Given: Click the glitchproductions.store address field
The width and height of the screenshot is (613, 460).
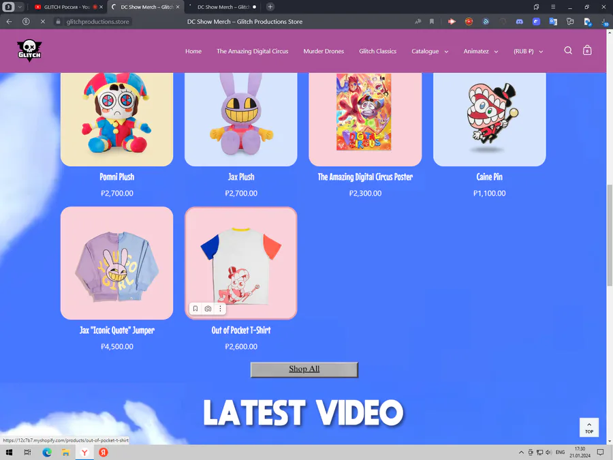Looking at the screenshot, I should click(97, 22).
